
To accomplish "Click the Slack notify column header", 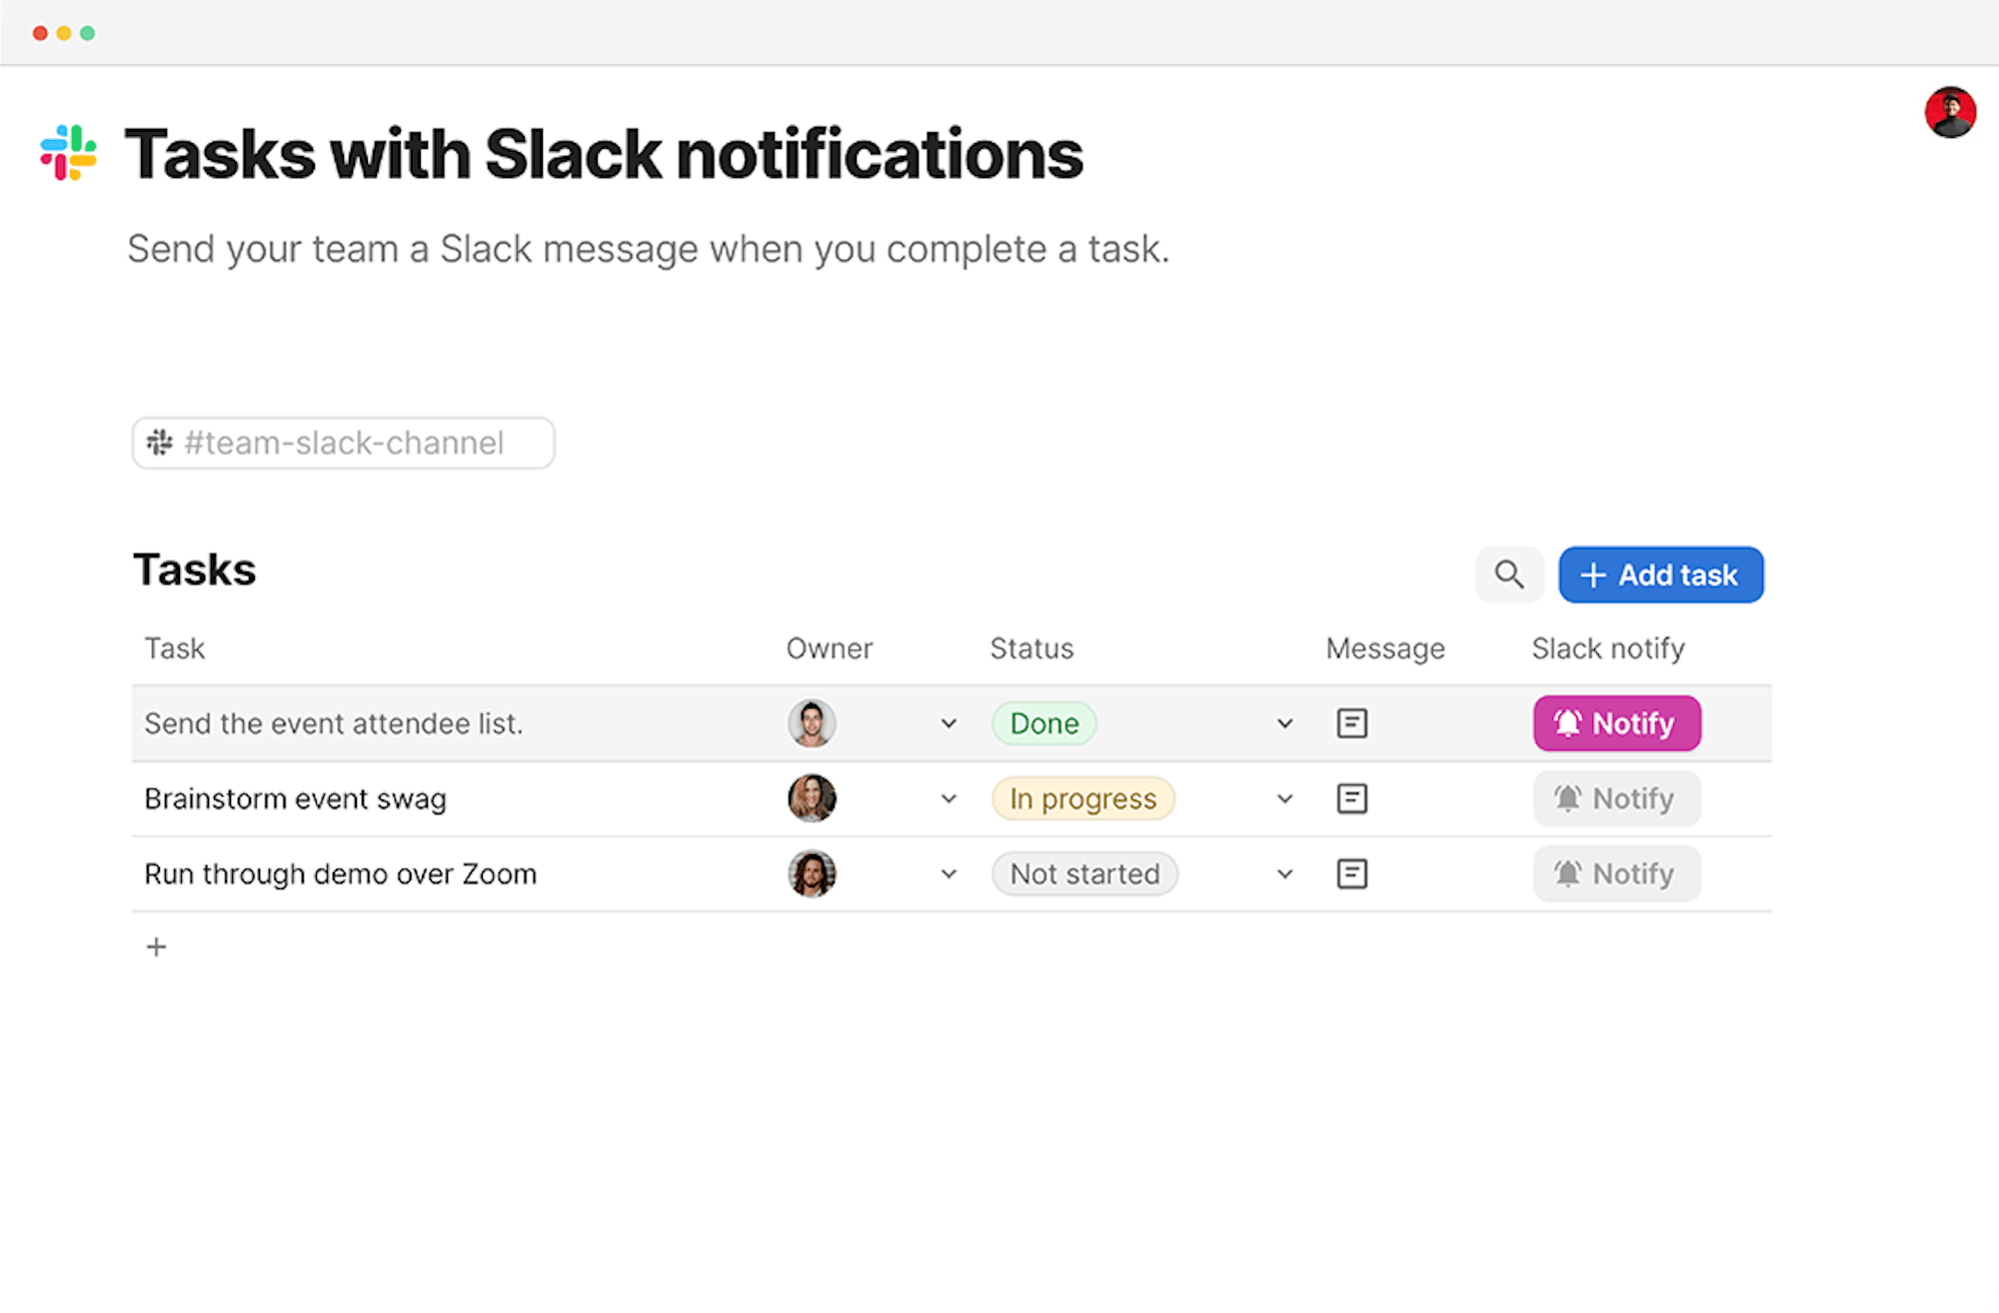I will [x=1608, y=650].
